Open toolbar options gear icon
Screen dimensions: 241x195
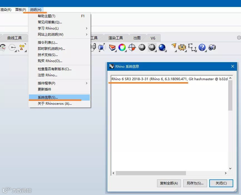pos(239,38)
